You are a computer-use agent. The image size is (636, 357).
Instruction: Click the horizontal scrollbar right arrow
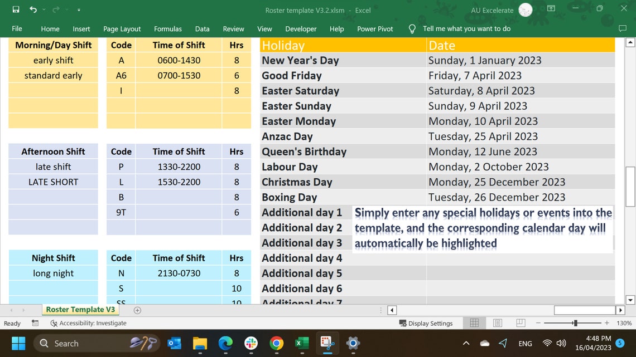620,310
